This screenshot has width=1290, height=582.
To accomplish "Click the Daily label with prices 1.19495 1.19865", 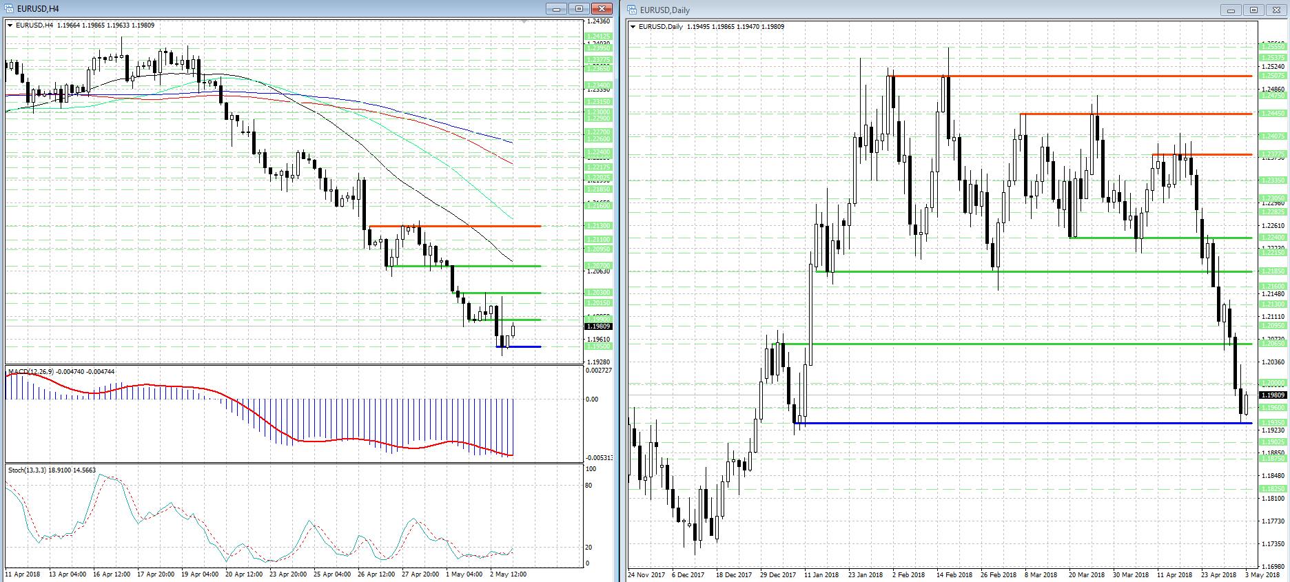I will pos(711,27).
